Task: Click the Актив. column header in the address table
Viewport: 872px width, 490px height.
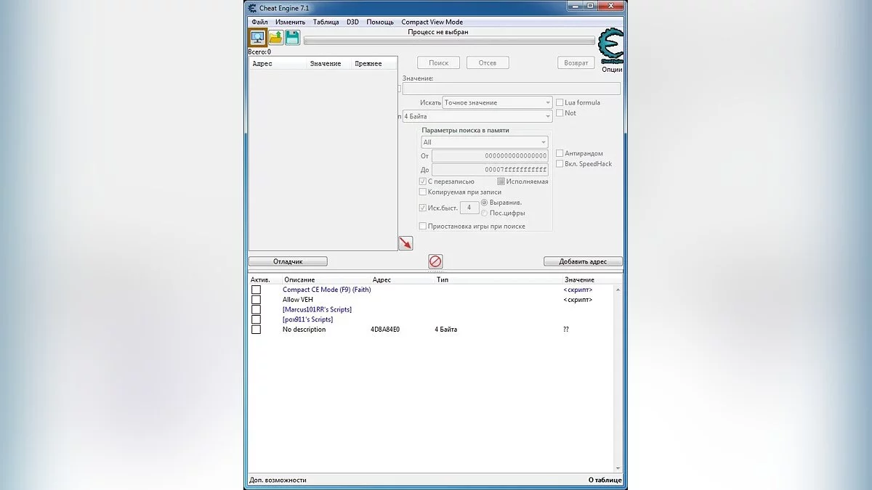Action: [x=260, y=279]
